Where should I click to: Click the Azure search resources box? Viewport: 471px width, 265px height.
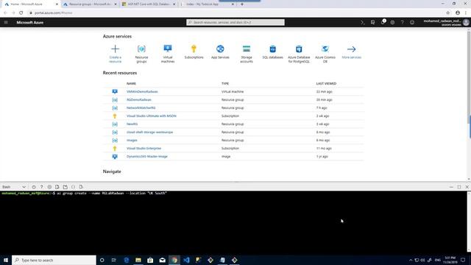(235, 22)
